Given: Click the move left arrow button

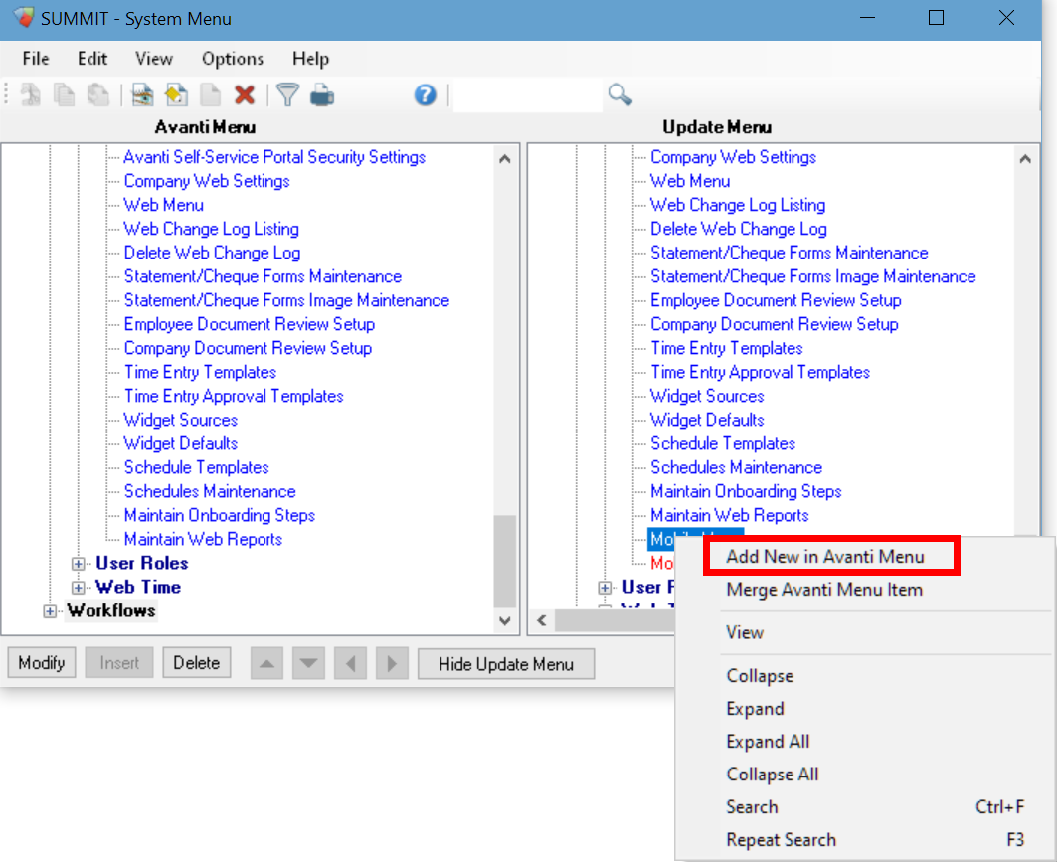Looking at the screenshot, I should (x=351, y=663).
